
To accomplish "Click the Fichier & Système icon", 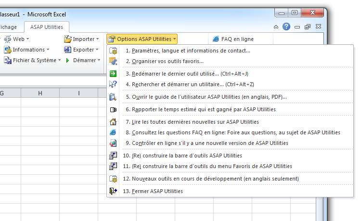I will [x=7, y=60].
